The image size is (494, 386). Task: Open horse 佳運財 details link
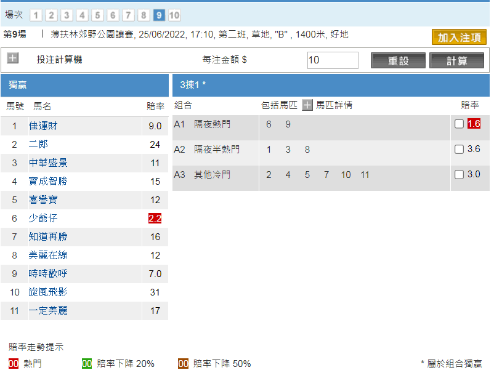(x=43, y=126)
